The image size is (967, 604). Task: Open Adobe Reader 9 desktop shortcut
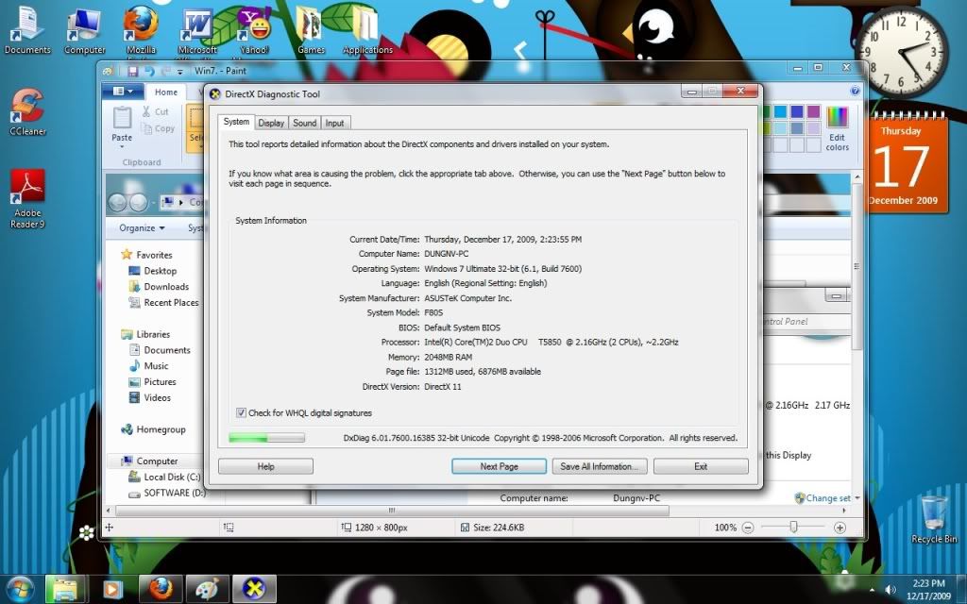point(27,199)
